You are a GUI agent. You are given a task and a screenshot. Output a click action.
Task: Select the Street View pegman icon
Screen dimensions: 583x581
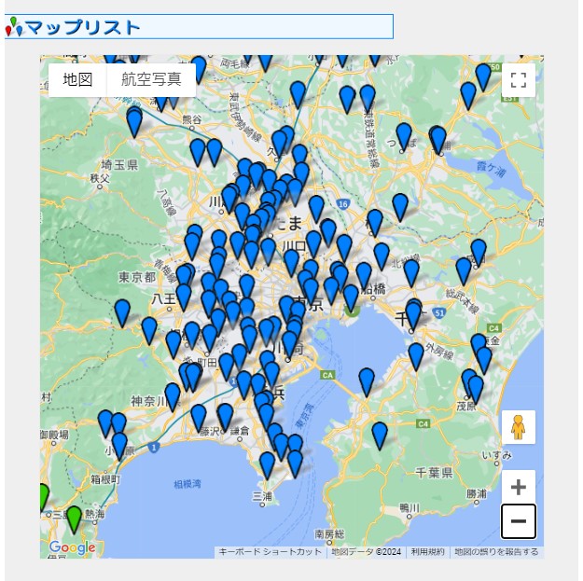[519, 427]
